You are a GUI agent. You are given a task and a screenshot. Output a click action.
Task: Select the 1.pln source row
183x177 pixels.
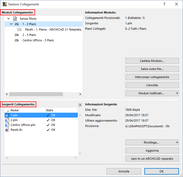[41, 115]
